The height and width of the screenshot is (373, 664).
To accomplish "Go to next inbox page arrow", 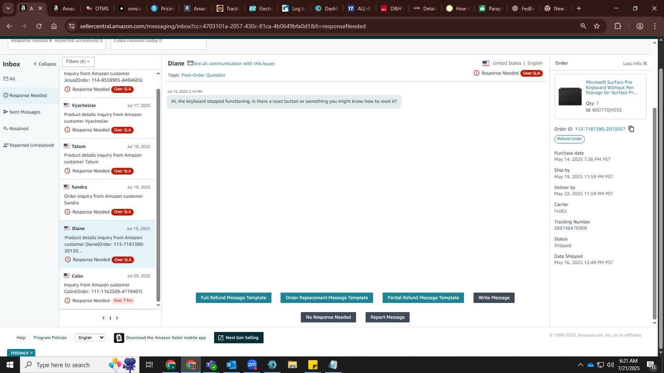I will point(117,318).
